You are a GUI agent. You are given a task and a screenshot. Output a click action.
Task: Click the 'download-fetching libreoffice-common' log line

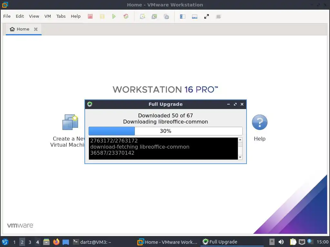coord(140,147)
